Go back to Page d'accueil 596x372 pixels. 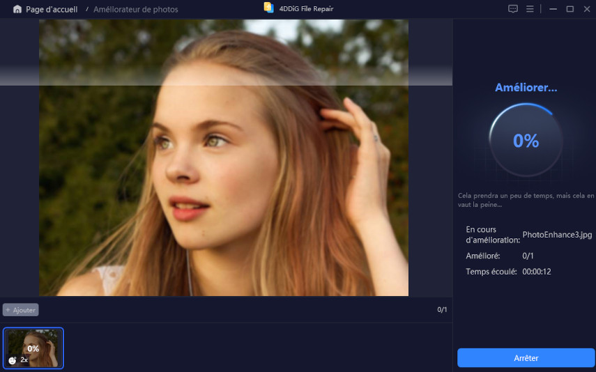(x=51, y=10)
